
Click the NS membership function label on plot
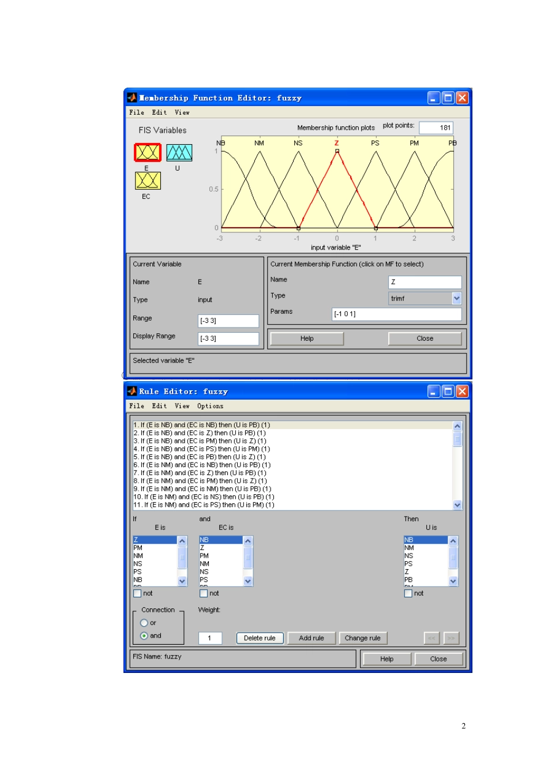(298, 143)
